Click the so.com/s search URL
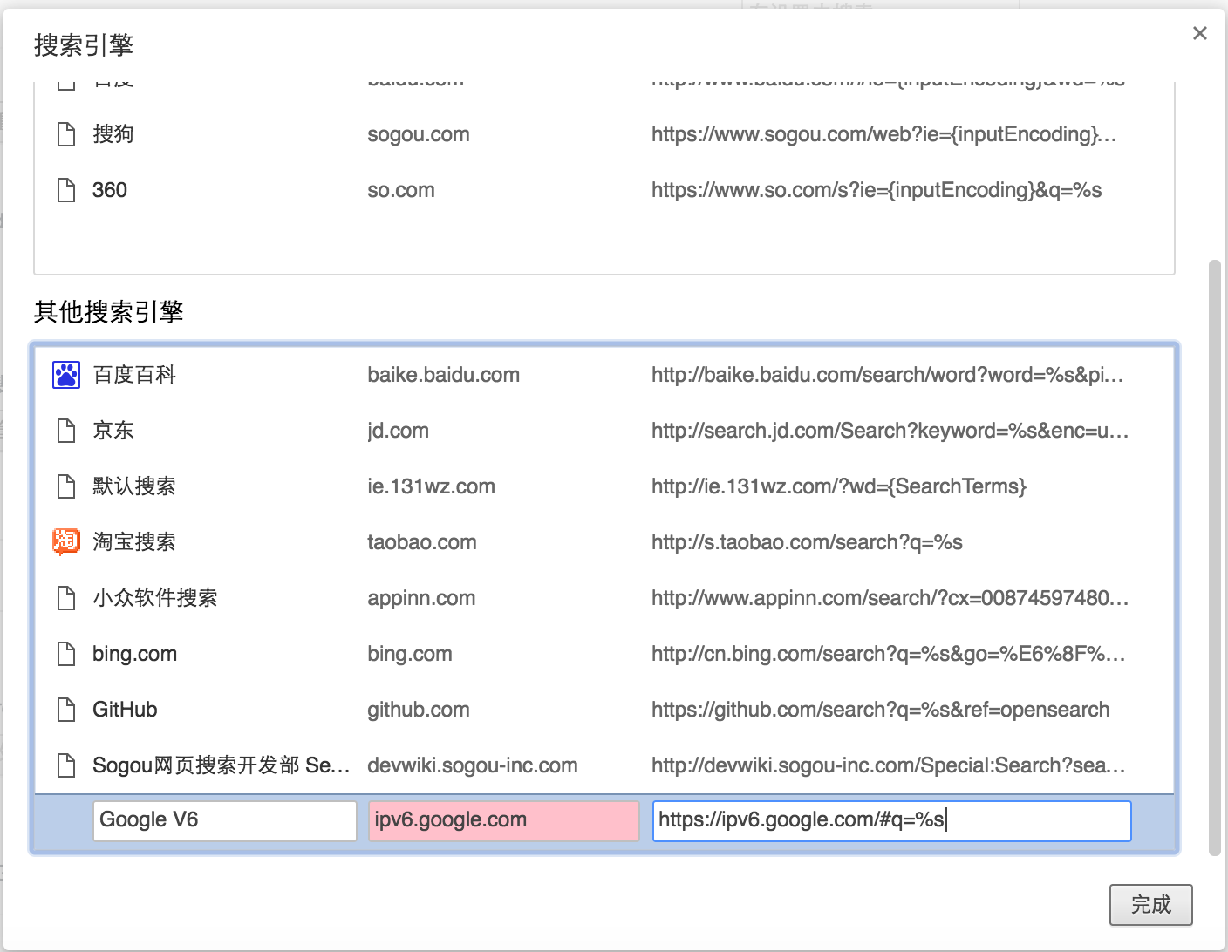 coord(877,190)
